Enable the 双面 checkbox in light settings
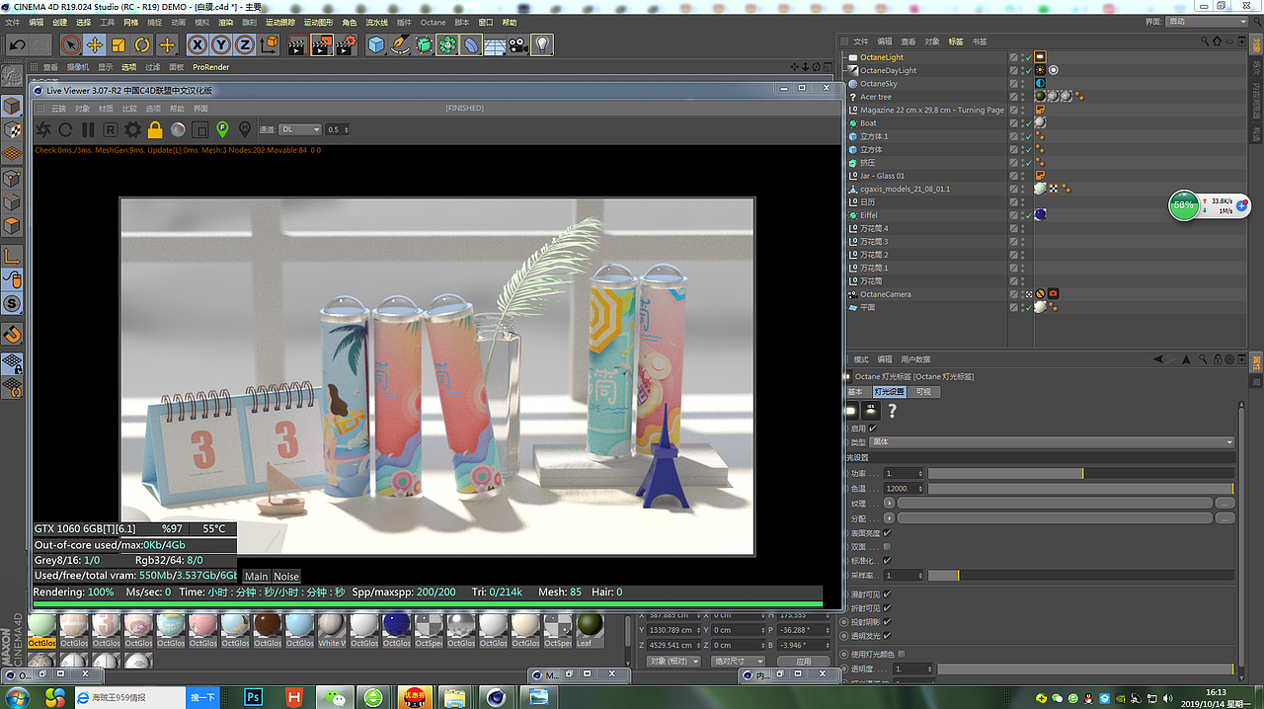This screenshot has width=1264, height=709. coord(887,547)
